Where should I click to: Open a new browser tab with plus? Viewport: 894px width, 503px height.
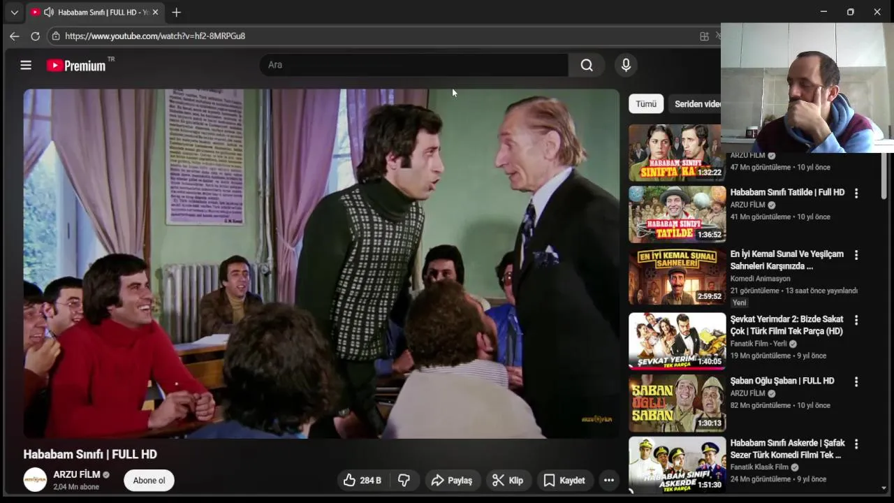(176, 12)
